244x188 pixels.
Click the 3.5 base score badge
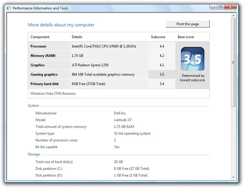[193, 59]
